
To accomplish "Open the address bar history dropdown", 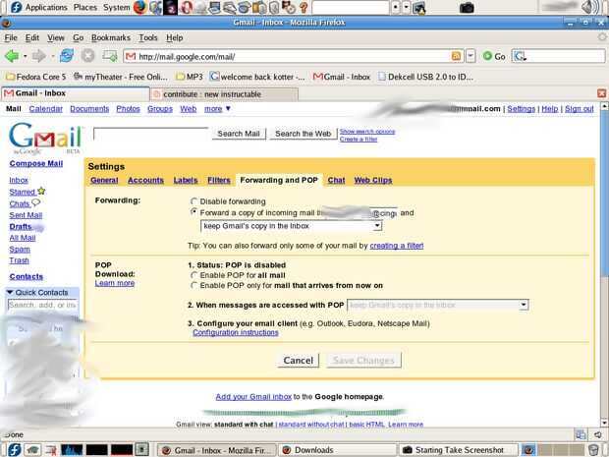I will pyautogui.click(x=471, y=56).
